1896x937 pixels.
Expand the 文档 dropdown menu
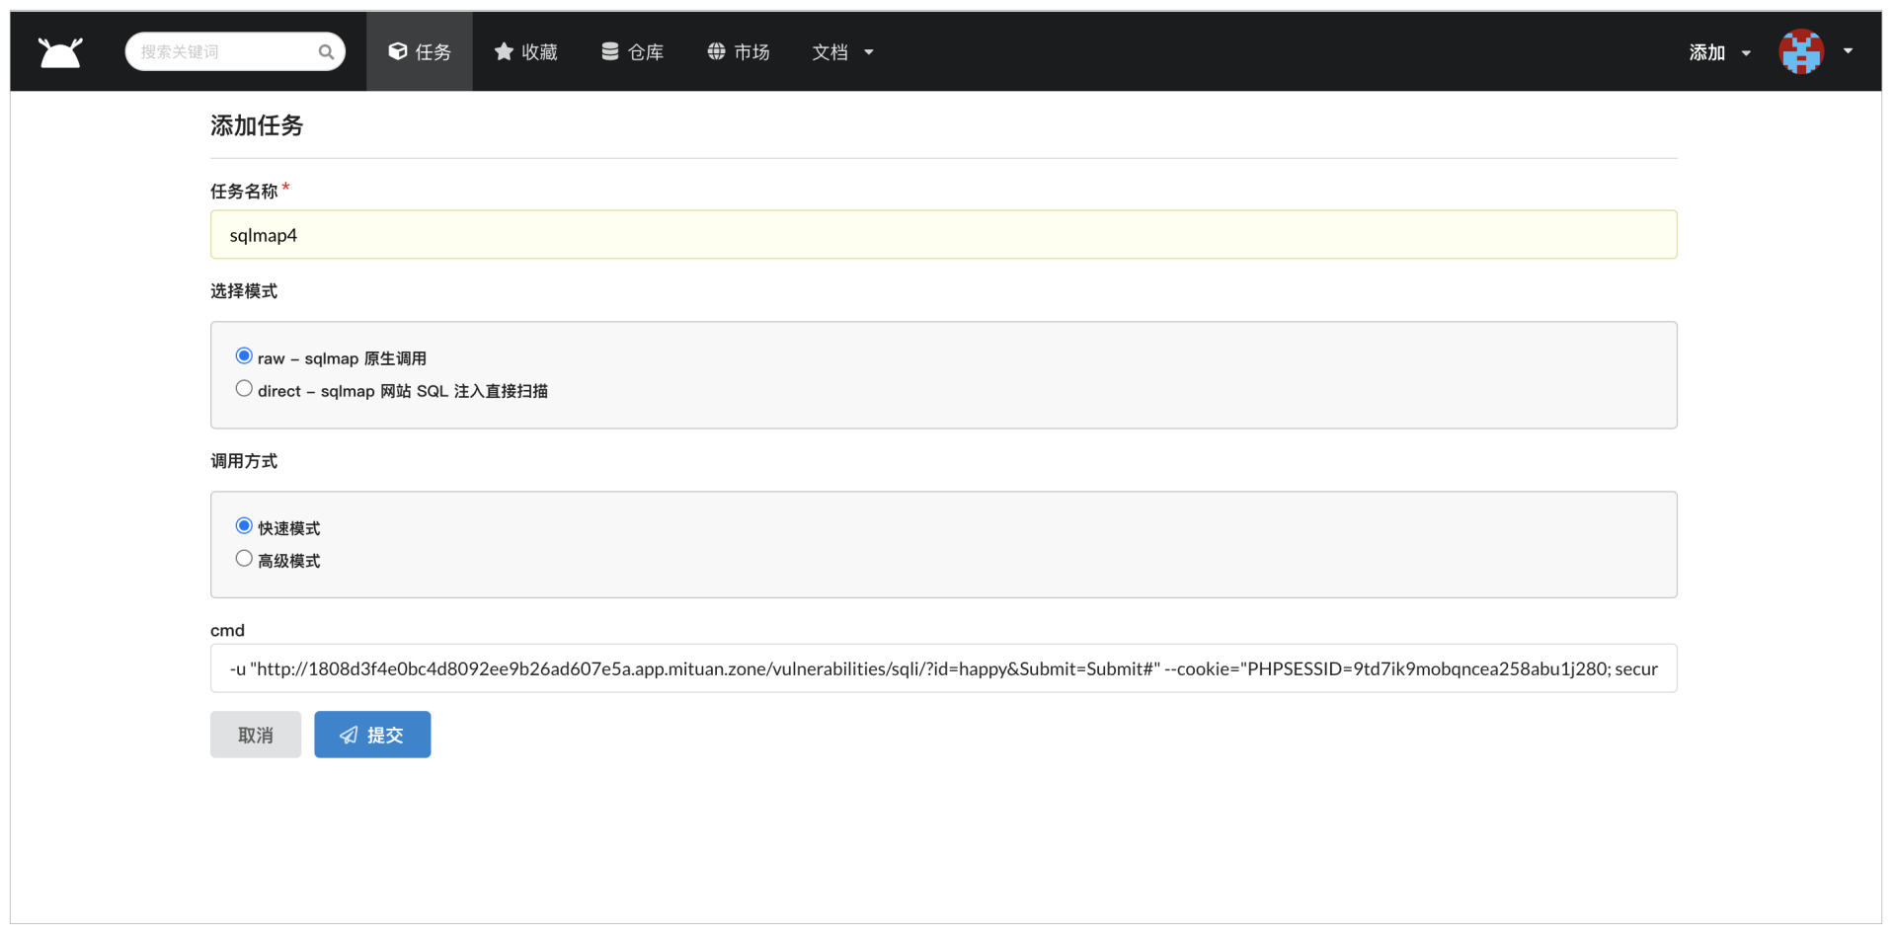pos(842,52)
